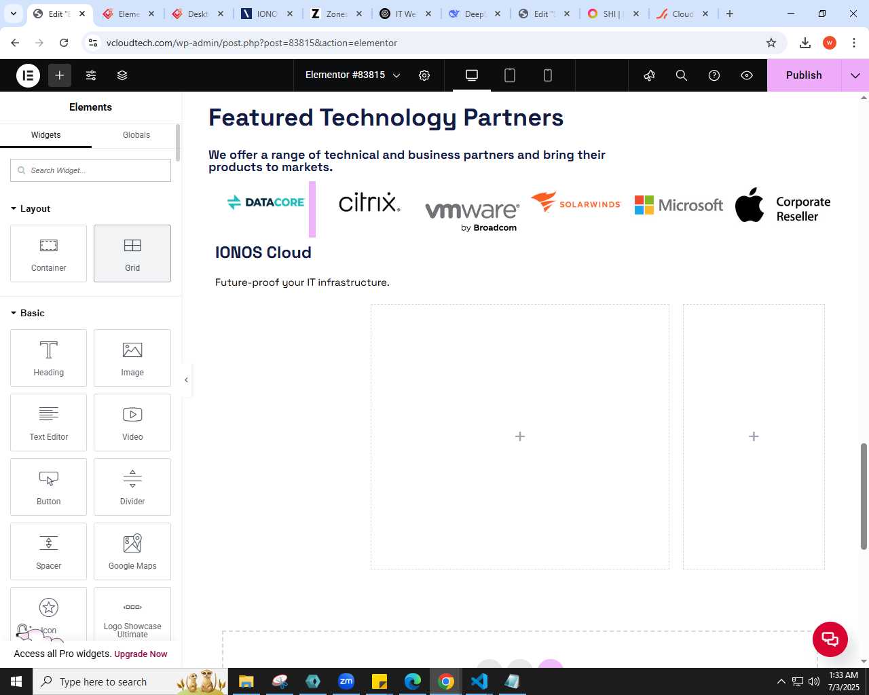The image size is (869, 695).
Task: Select the Grid widget
Action: coord(132,253)
